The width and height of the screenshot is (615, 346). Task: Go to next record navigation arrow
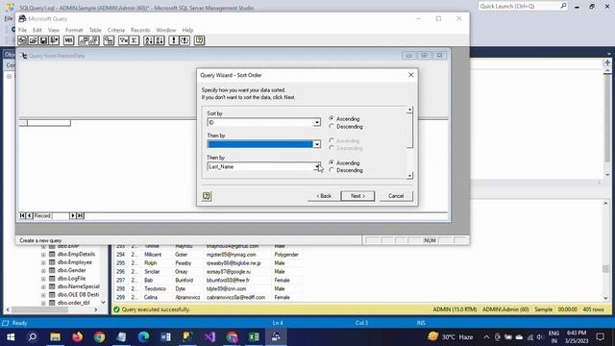(73, 215)
